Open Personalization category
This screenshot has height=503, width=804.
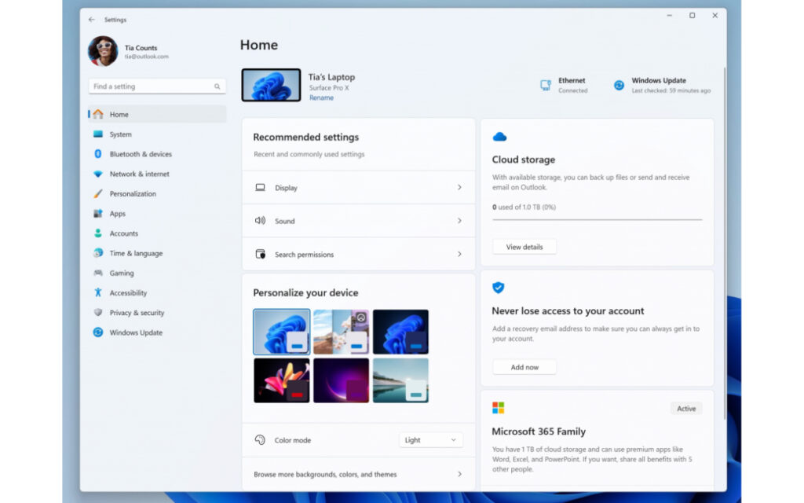click(157, 193)
